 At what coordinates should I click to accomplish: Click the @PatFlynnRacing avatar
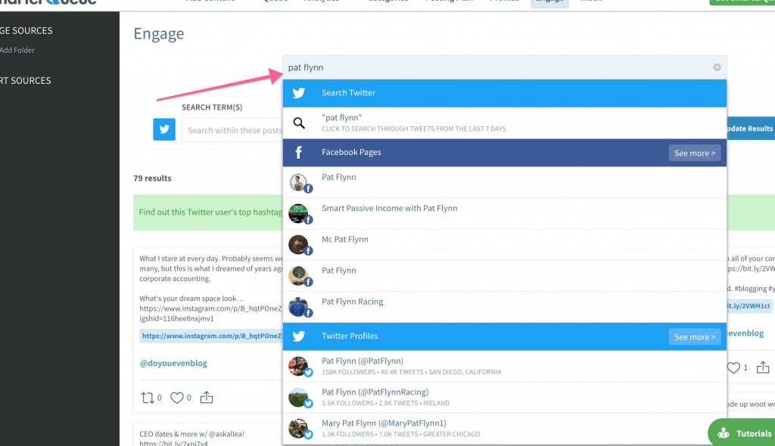(x=298, y=398)
